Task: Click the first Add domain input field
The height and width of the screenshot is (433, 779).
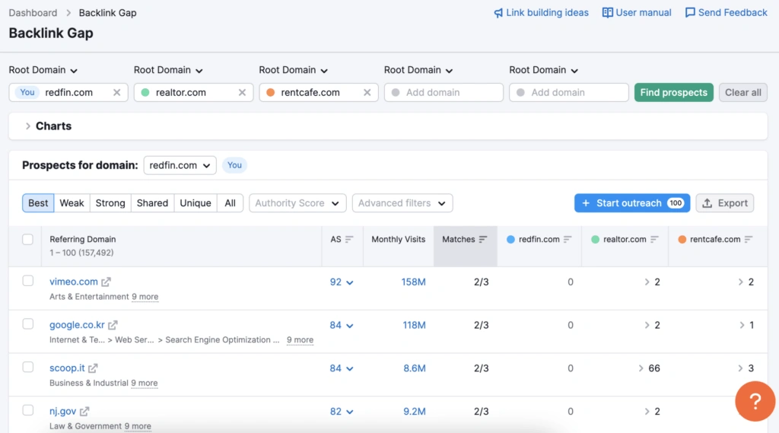Action: tap(444, 93)
